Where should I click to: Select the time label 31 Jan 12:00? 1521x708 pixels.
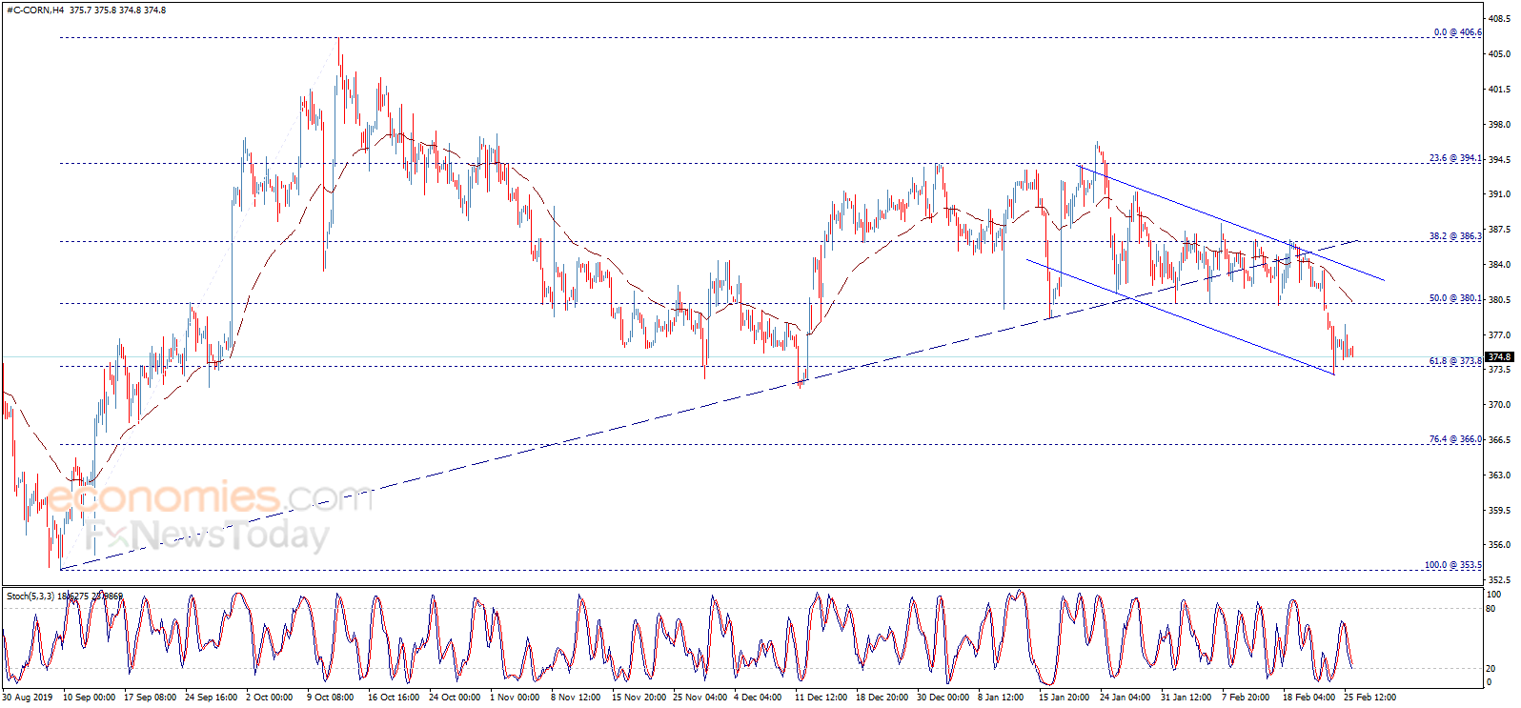point(1186,698)
